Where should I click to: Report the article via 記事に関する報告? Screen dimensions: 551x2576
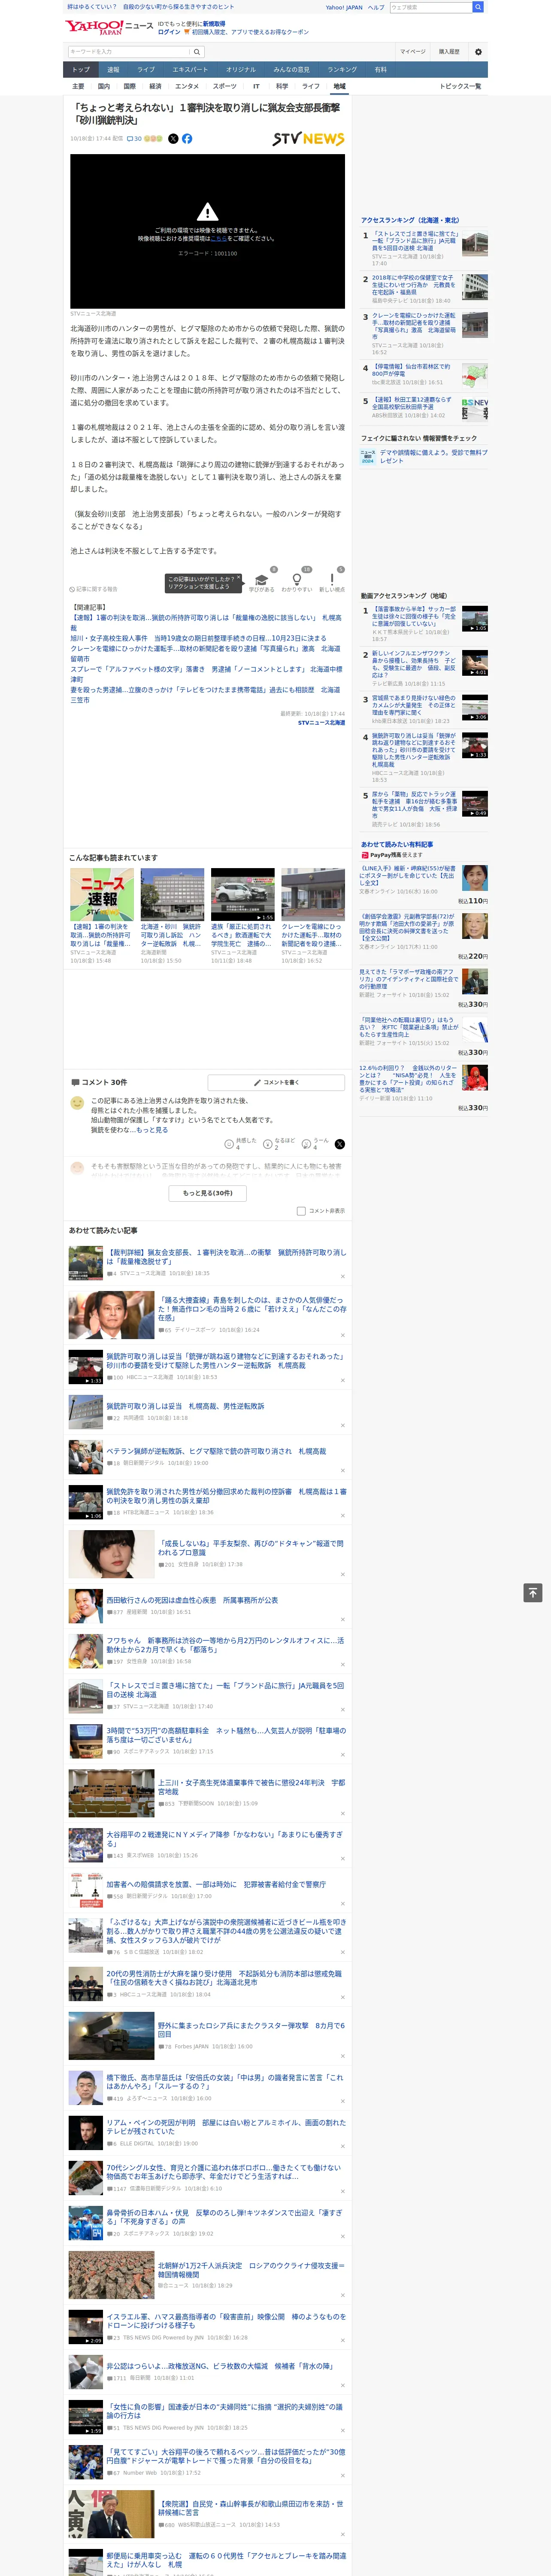pyautogui.click(x=93, y=589)
